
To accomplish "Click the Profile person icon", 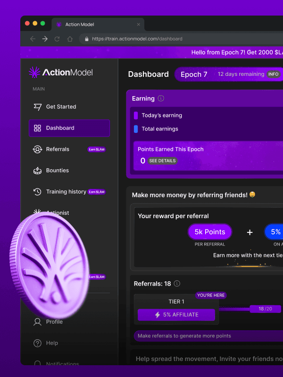I will (37, 322).
